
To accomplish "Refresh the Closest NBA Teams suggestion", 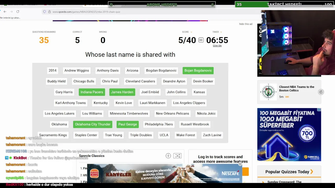I will pyautogui.click(x=321, y=92).
